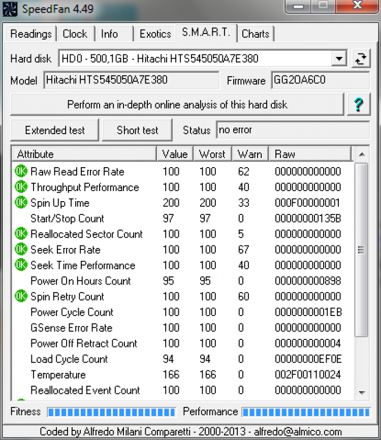
Task: Click the attribute list scrollbar thumb
Action: pos(361,249)
